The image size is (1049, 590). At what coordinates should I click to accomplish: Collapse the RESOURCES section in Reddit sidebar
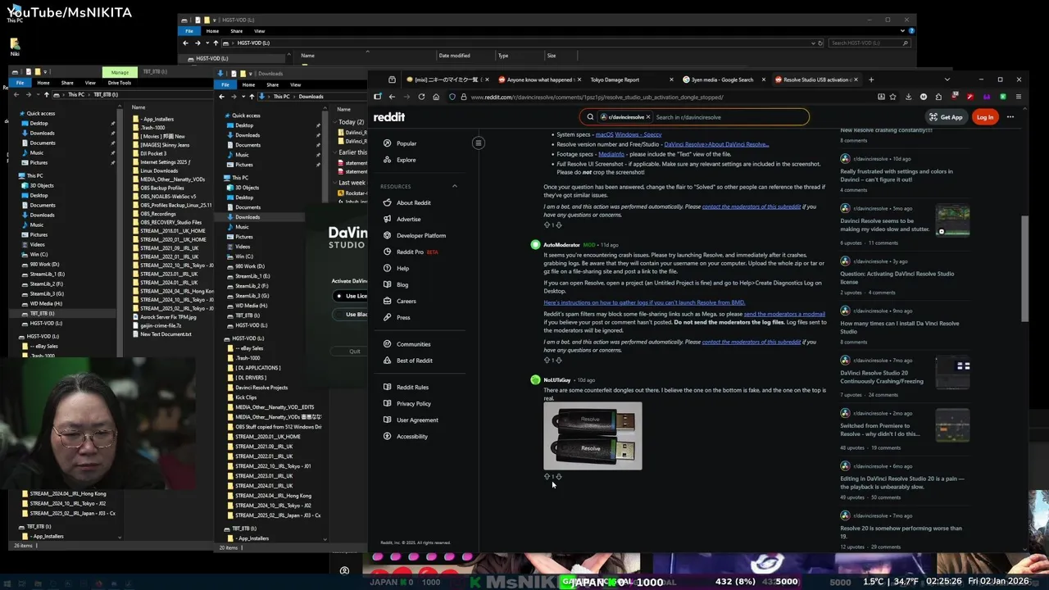tap(455, 186)
